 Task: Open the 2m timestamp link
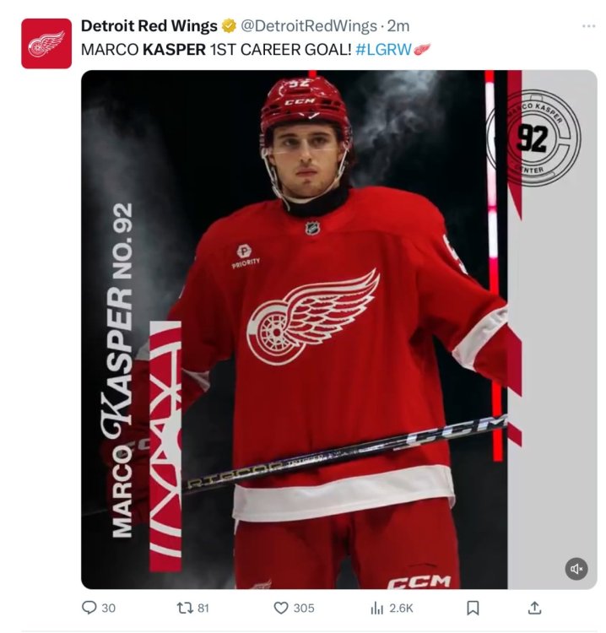398,26
